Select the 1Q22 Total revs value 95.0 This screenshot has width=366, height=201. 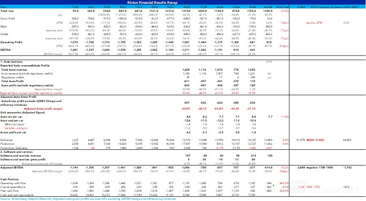click(x=75, y=11)
